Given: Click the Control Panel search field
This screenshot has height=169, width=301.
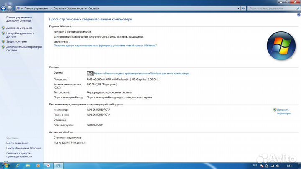Looking at the screenshot, I should point(270,8).
